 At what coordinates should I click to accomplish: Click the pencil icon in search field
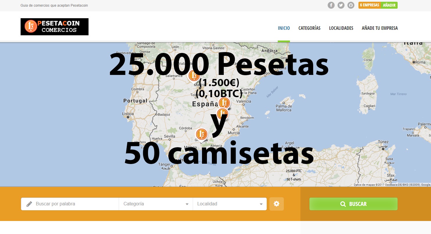pos(29,204)
